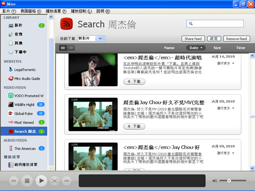Open the 說明 (H) menu

click(103, 11)
